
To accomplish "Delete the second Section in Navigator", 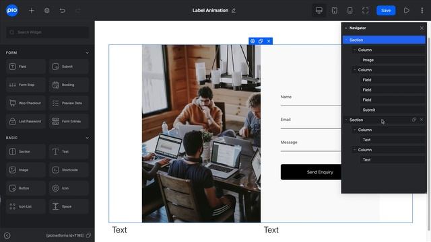I will [x=422, y=120].
